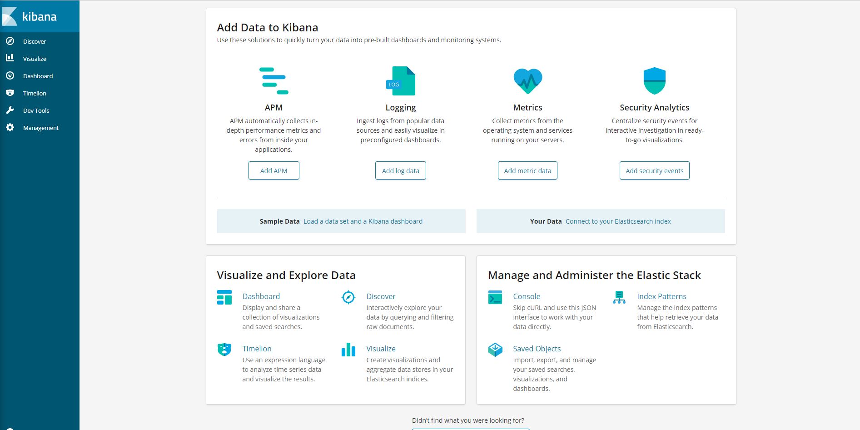
Task: Open Dev Tools via sidebar wrench icon
Action: pos(10,110)
